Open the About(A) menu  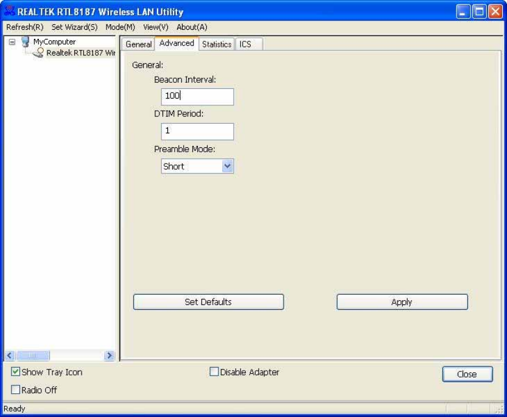coord(192,27)
